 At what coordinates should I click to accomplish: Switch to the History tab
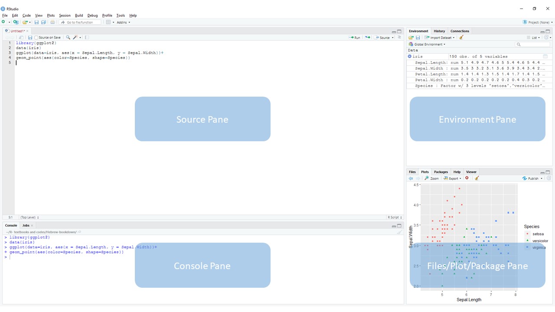click(x=439, y=31)
